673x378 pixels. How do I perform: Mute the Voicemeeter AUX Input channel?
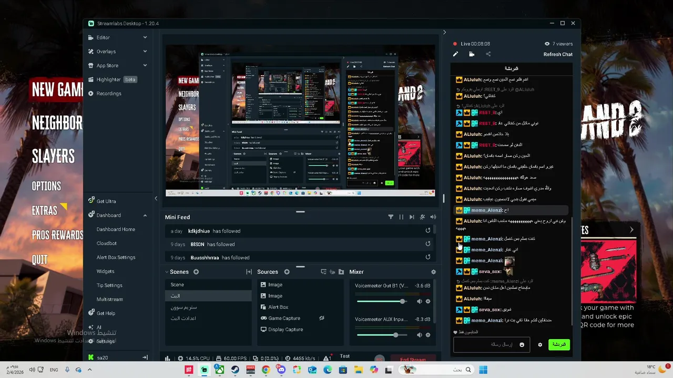pyautogui.click(x=419, y=335)
